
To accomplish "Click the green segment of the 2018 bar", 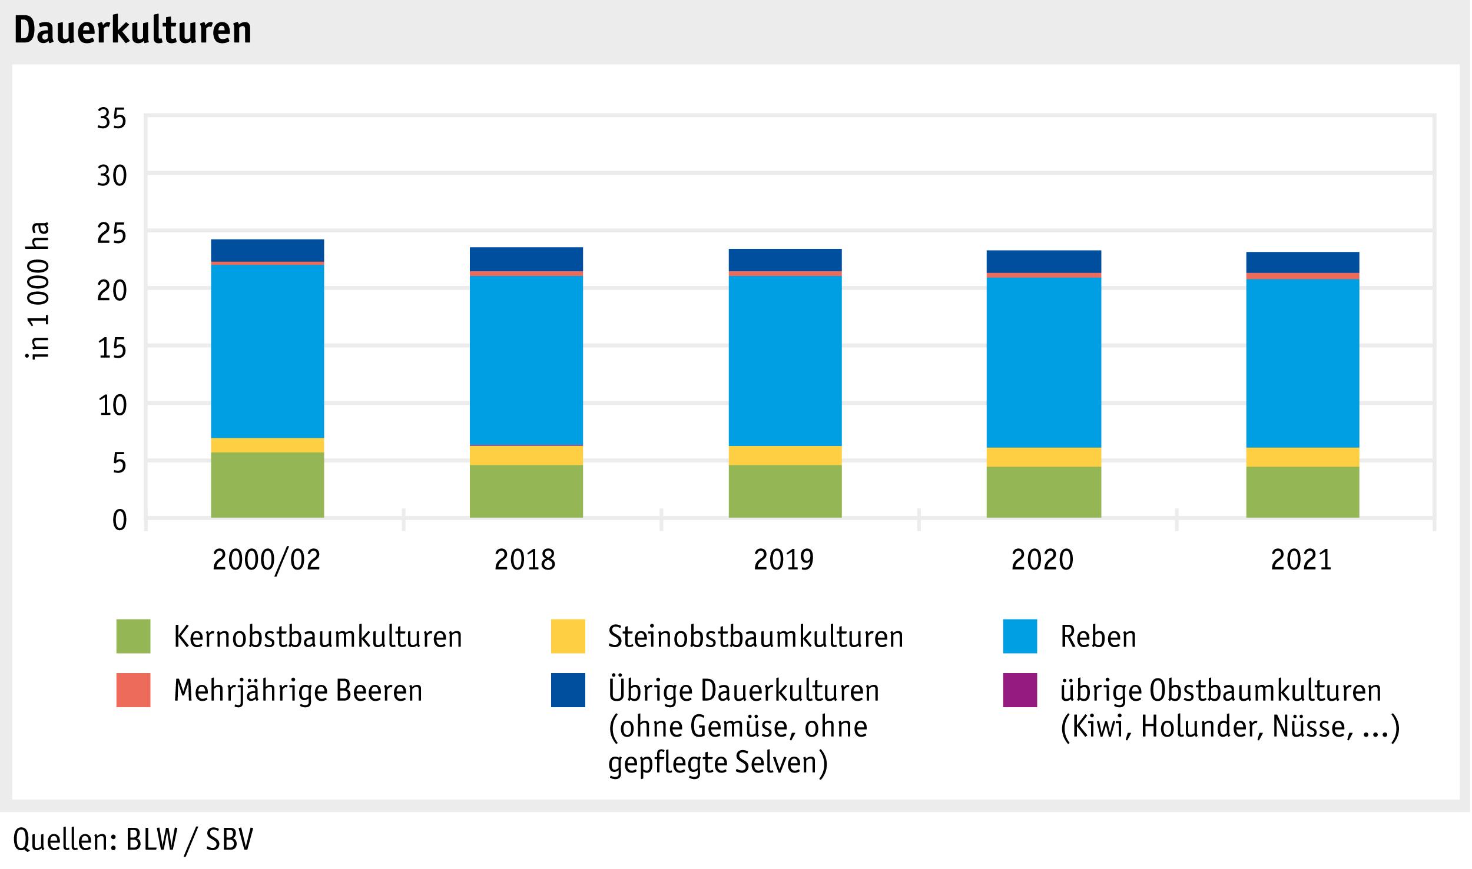I will tap(526, 491).
